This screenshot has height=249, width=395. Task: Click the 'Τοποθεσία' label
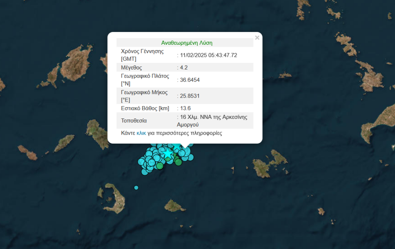[x=134, y=121]
